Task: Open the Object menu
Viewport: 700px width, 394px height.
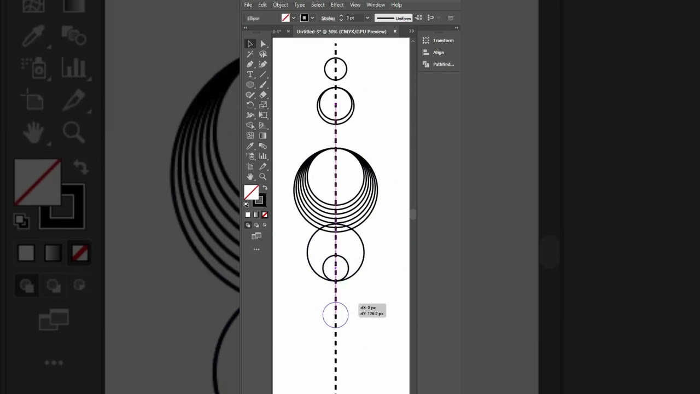Action: pos(281,5)
